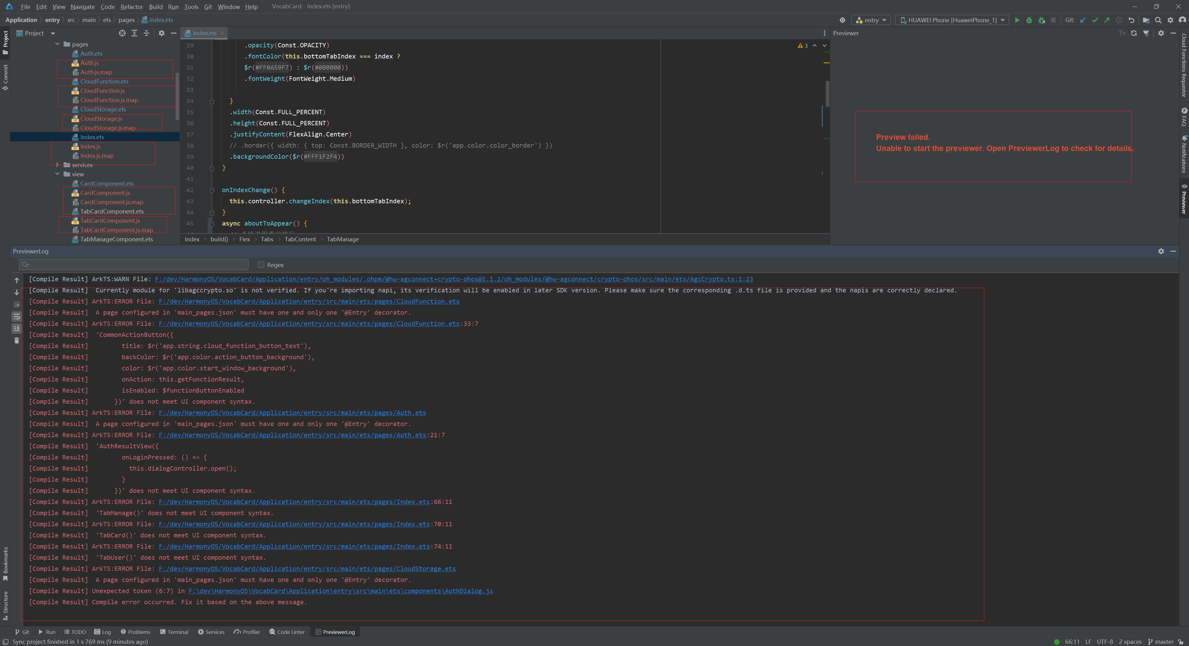The width and height of the screenshot is (1189, 646).
Task: Click the Previewer plug icon
Action: coord(1146,33)
